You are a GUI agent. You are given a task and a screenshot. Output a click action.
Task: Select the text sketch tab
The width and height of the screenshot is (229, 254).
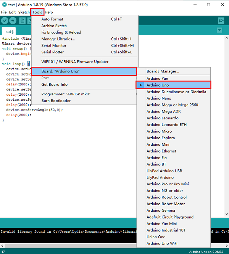[x=9, y=31]
